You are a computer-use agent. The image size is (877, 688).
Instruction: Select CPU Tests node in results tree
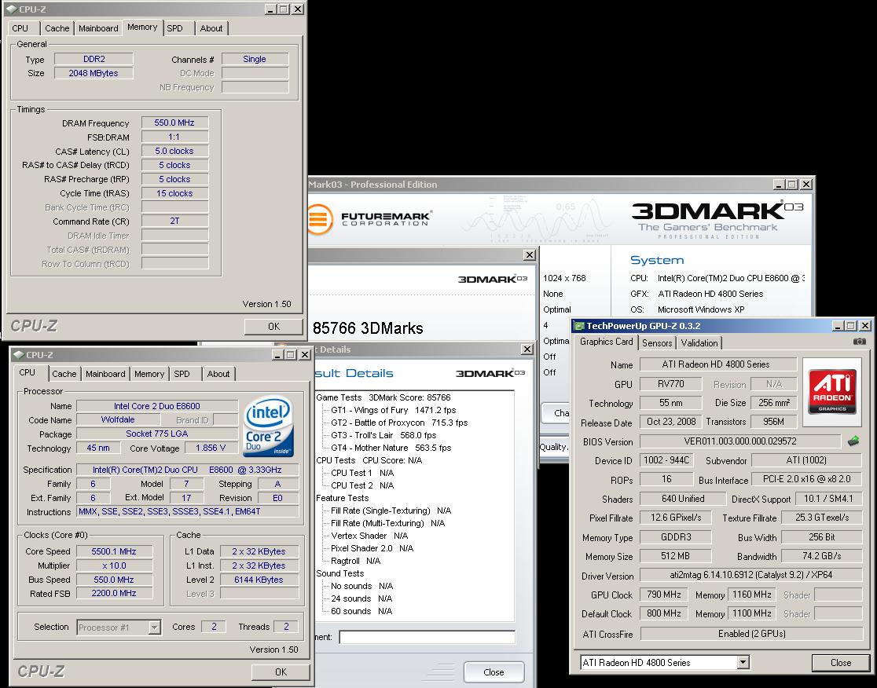click(x=369, y=460)
